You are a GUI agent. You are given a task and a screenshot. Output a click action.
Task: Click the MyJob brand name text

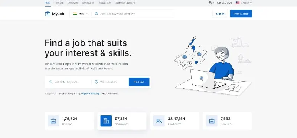[58, 14]
